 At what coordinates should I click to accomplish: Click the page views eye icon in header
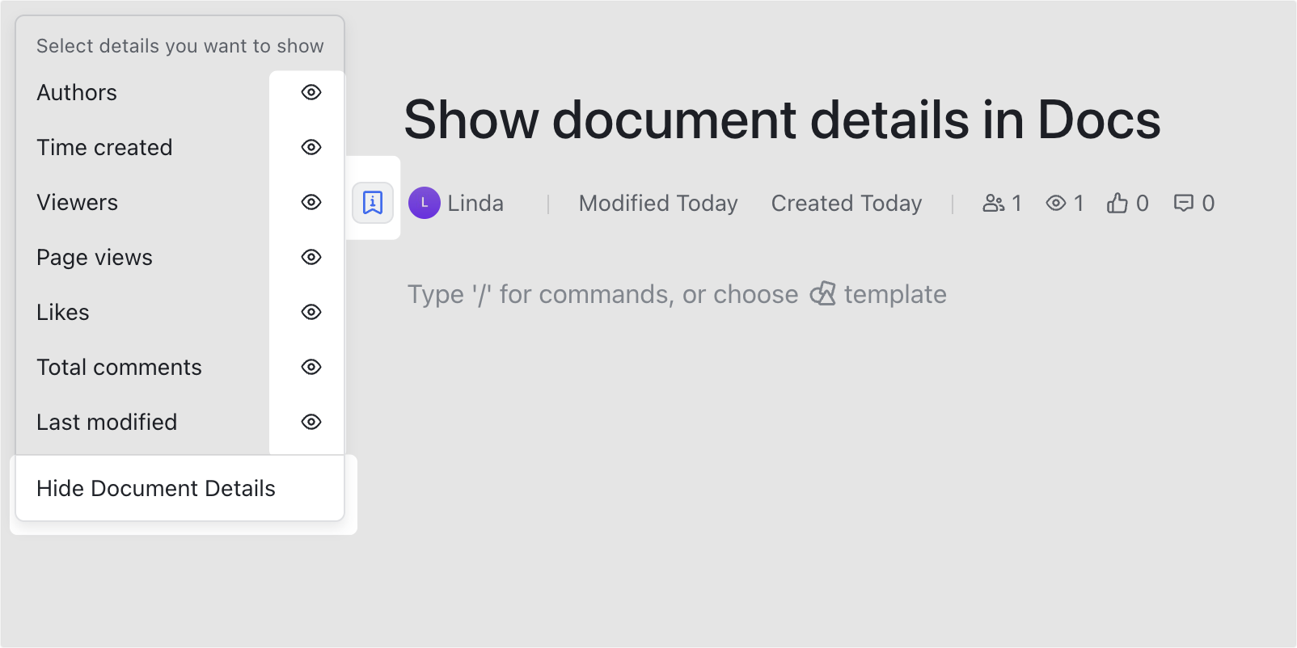[1056, 203]
